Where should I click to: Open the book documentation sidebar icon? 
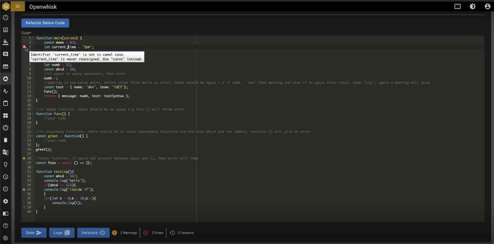point(6,214)
